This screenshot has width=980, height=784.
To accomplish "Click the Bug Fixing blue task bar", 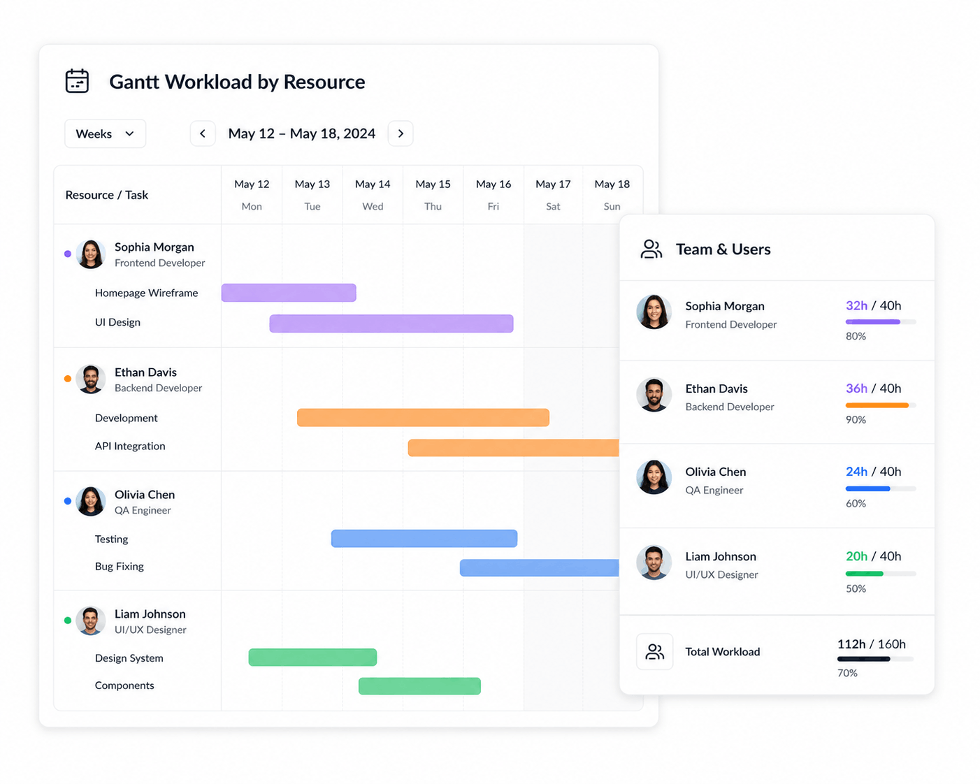I will tap(540, 568).
